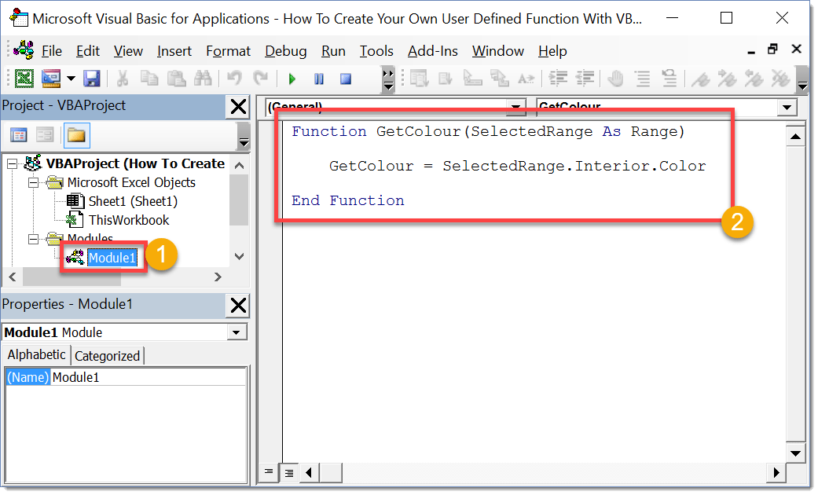Click Complete Word edit toolbar icon

point(526,79)
